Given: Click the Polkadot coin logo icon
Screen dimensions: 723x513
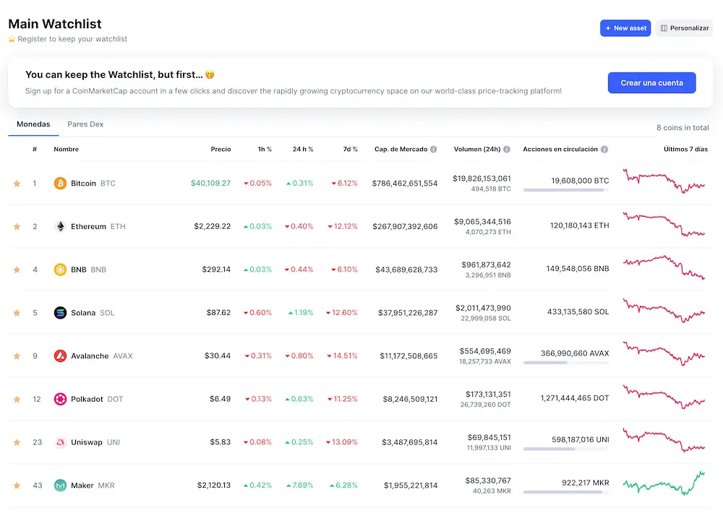Looking at the screenshot, I should point(60,399).
